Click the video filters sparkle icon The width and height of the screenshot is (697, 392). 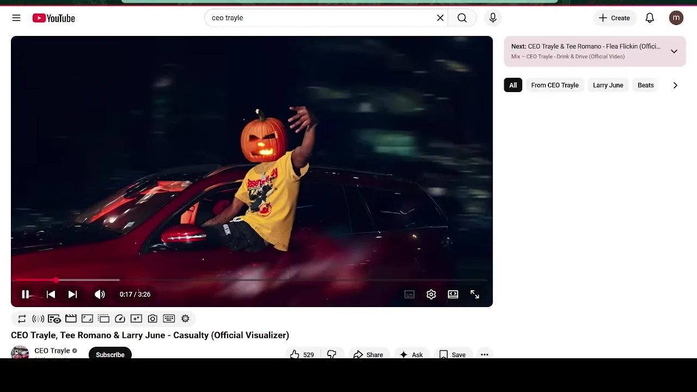click(x=136, y=318)
